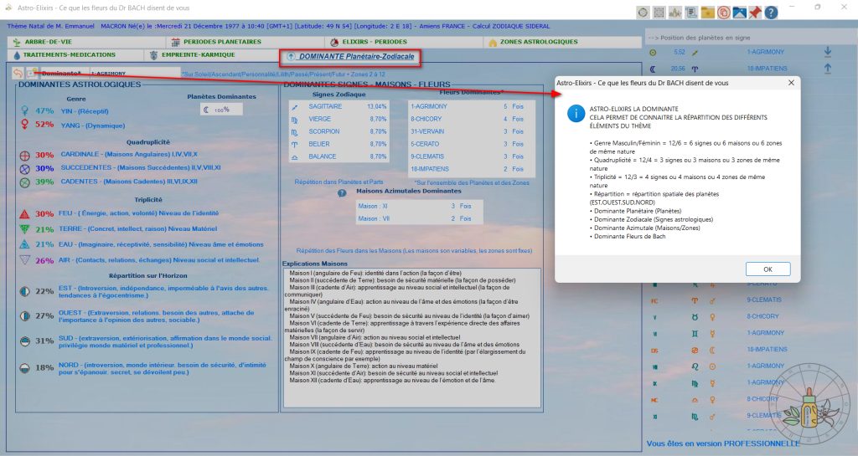This screenshot has width=858, height=456.
Task: Click the landscape picture icon in top toolbar
Action: 739,13
